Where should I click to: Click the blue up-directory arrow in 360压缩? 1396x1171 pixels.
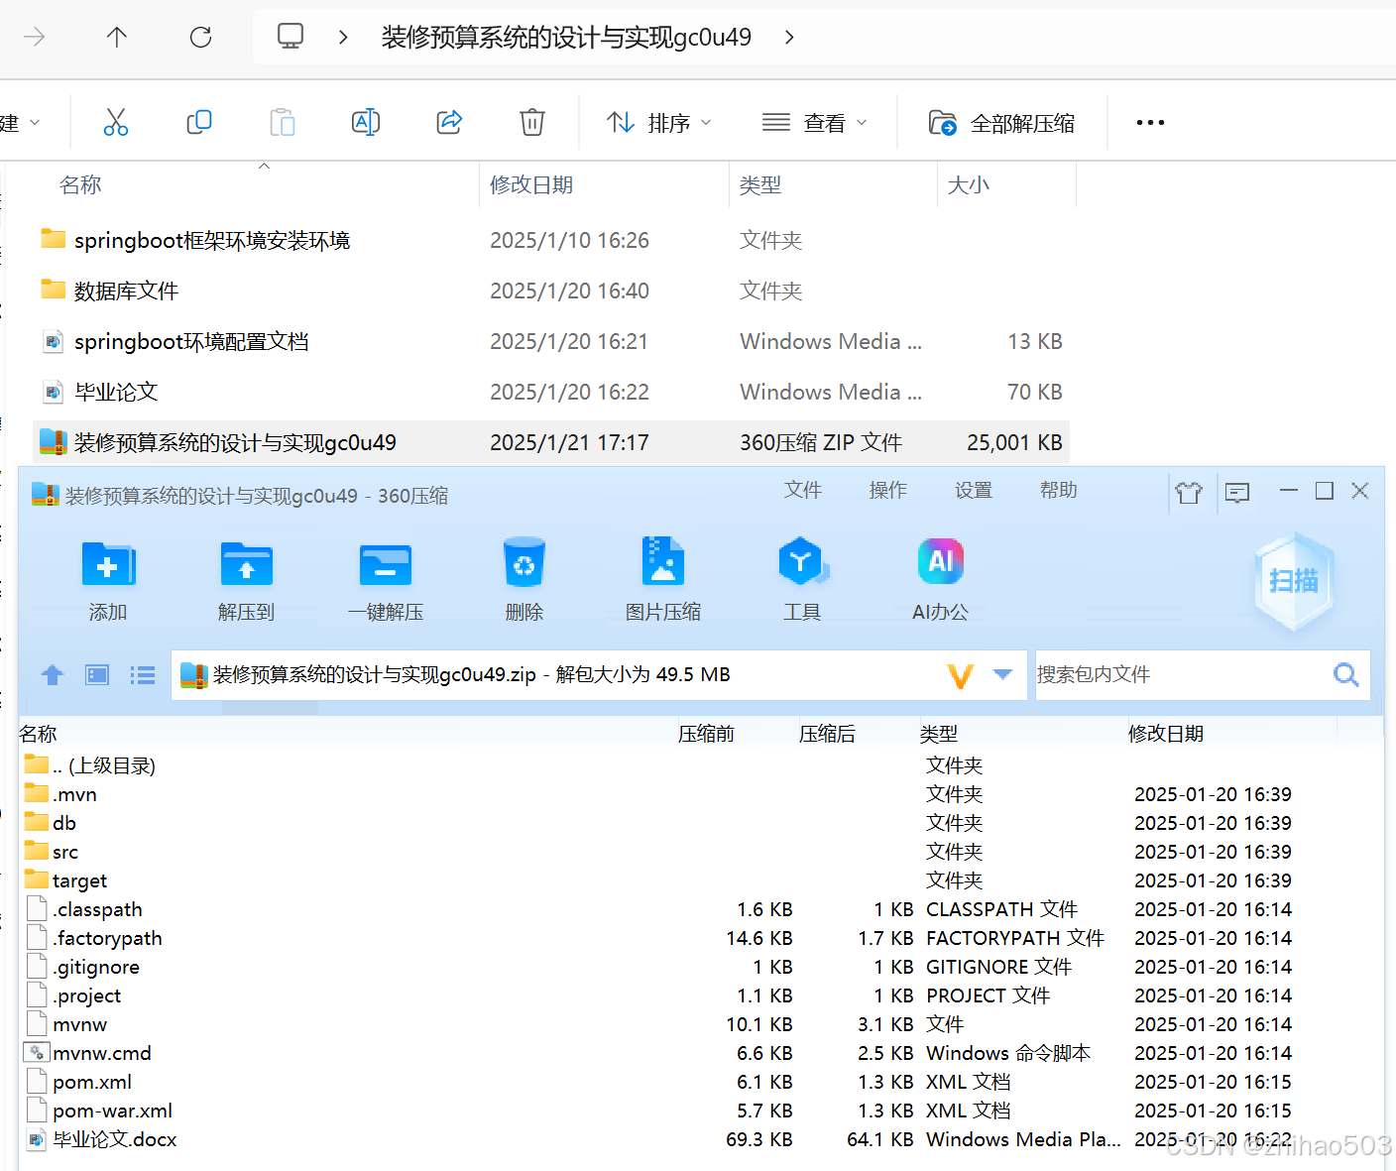[x=53, y=675]
